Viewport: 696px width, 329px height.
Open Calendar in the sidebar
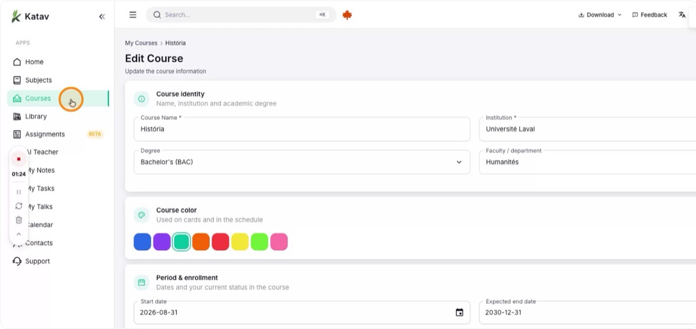[x=58, y=225]
